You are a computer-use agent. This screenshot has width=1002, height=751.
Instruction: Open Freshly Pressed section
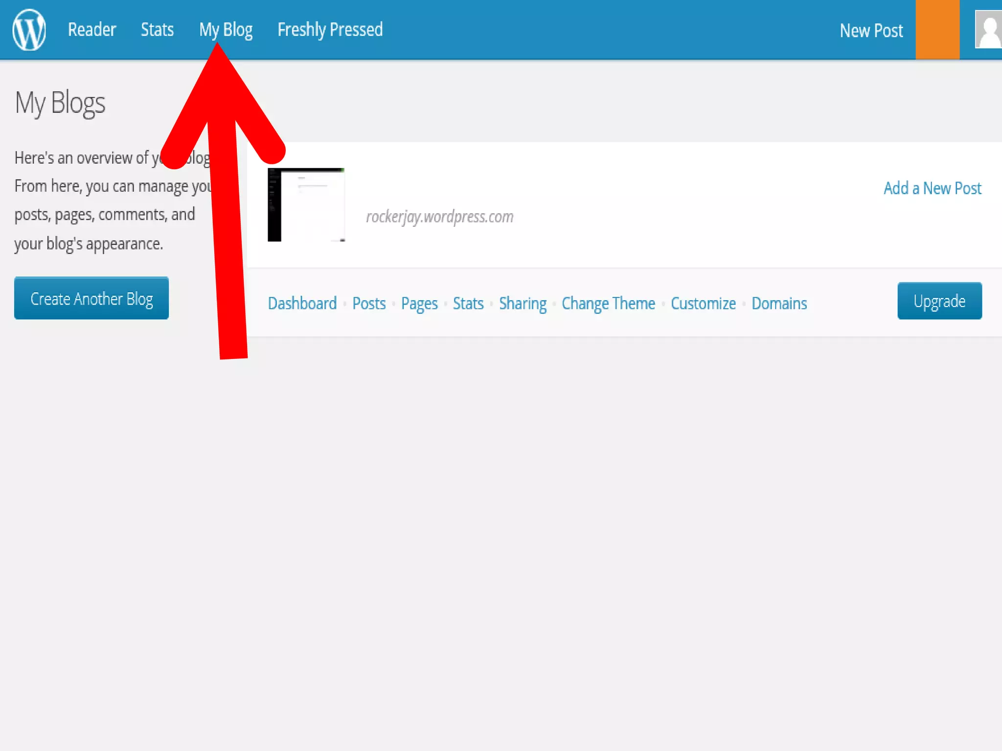pyautogui.click(x=330, y=30)
